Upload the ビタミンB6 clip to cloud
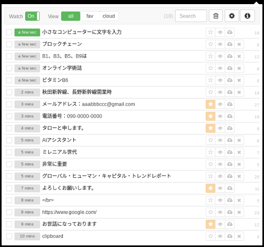Screen dimensions: 264x247 pyautogui.click(x=230, y=80)
